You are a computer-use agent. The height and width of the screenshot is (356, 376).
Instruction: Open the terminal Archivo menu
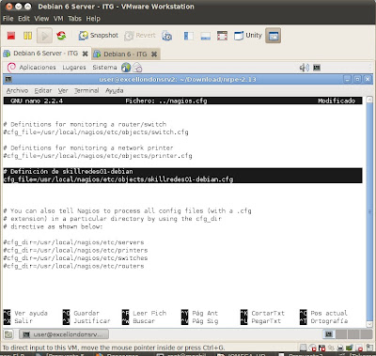(17, 90)
